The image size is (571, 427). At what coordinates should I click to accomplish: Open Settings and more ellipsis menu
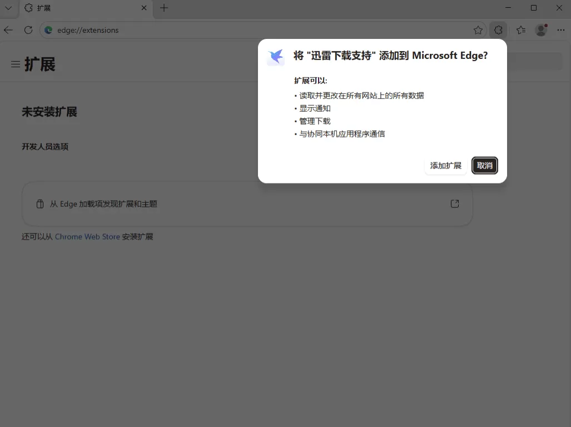[561, 30]
